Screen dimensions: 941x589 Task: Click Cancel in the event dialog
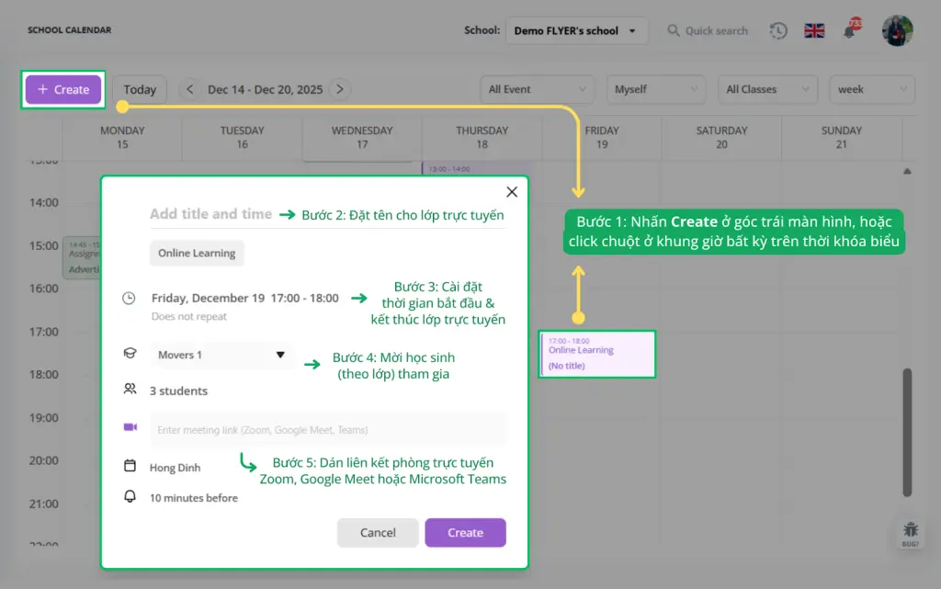[x=378, y=533]
